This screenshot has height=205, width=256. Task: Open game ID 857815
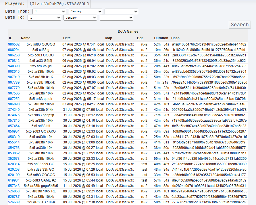pyautogui.click(x=14, y=121)
